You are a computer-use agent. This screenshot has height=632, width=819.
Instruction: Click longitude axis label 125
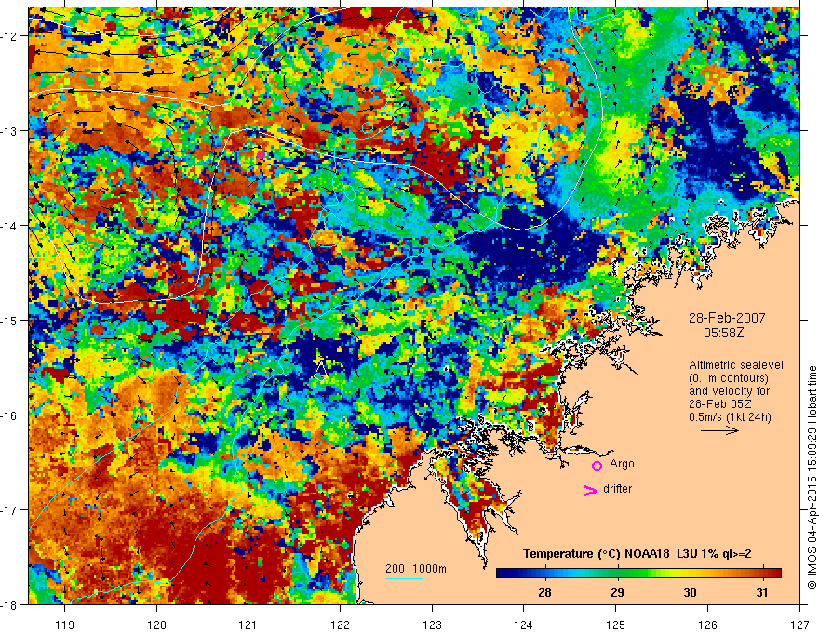click(x=616, y=625)
